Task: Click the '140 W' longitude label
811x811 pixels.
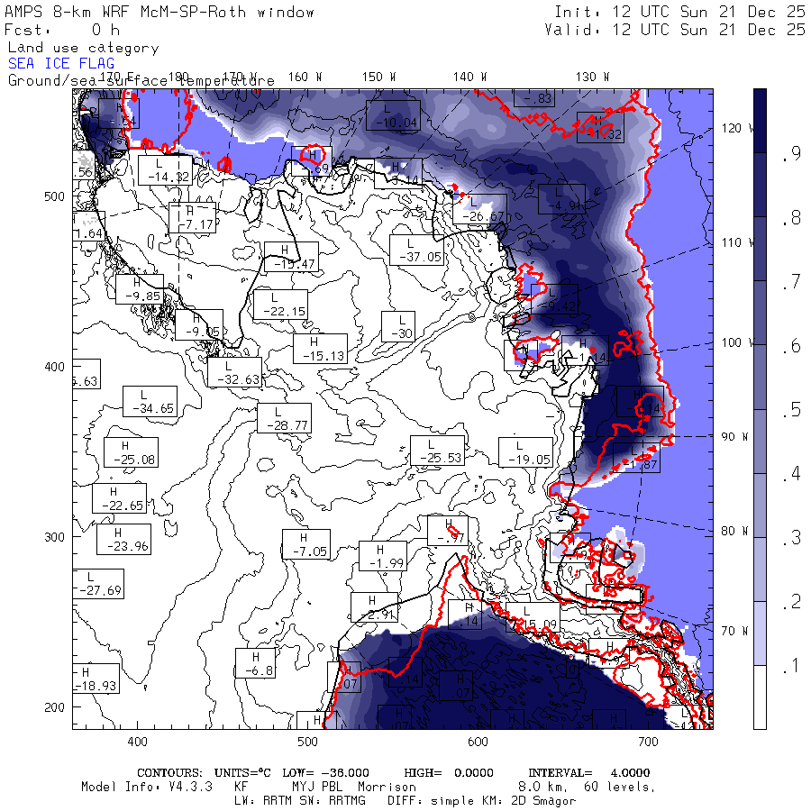Action: (x=470, y=77)
